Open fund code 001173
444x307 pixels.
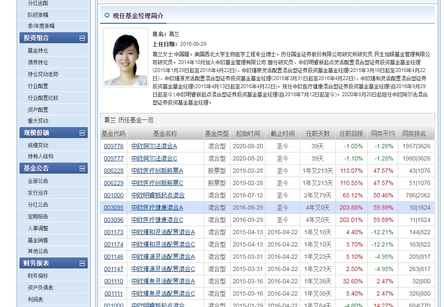point(114,232)
